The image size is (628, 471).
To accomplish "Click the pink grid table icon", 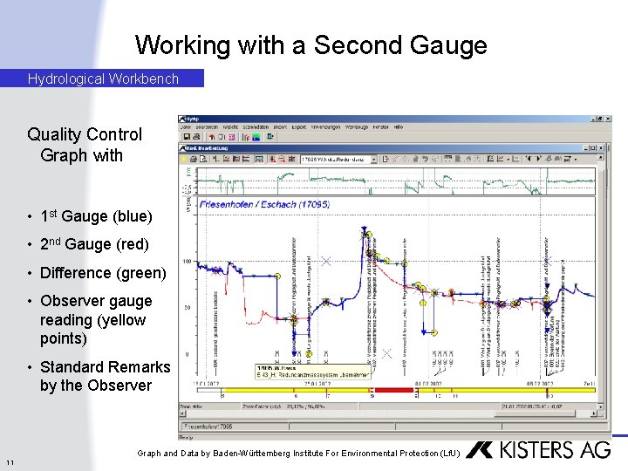I will [231, 138].
